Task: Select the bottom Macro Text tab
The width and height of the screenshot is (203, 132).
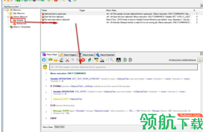Action: point(59,127)
